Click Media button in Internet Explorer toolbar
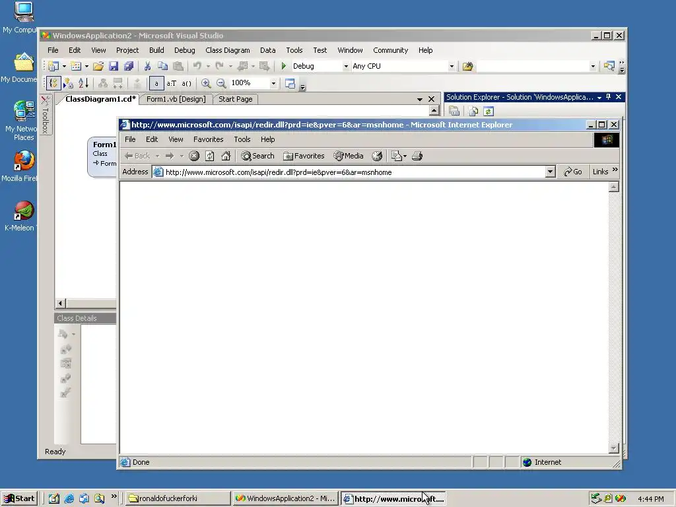This screenshot has height=507, width=676. tap(349, 156)
